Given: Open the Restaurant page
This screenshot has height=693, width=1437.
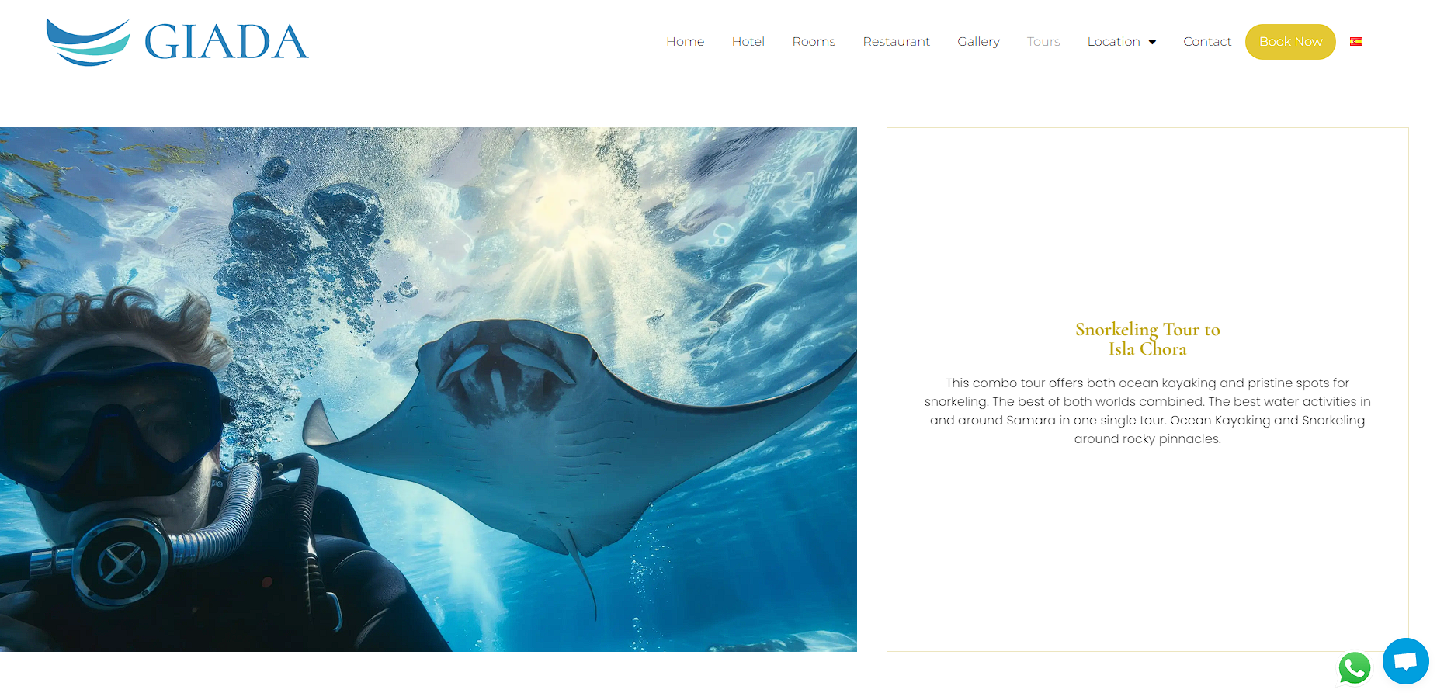Looking at the screenshot, I should click(896, 42).
